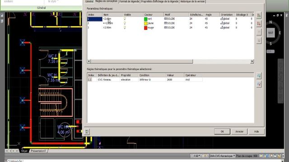Select index cell 1 in parameters table
The image size is (289, 162).
[95, 19]
